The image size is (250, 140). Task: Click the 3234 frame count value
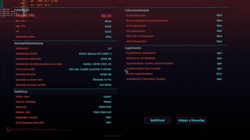108,37
